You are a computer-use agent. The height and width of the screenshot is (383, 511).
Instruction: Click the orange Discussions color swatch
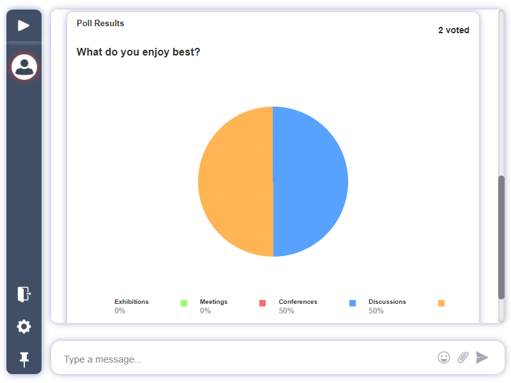pyautogui.click(x=441, y=303)
